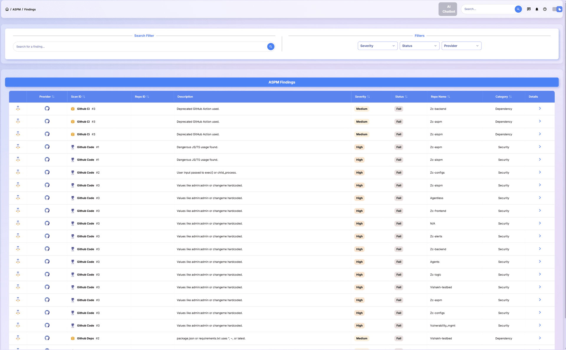Open details for Zc-aspm Github Ci finding

540,121
